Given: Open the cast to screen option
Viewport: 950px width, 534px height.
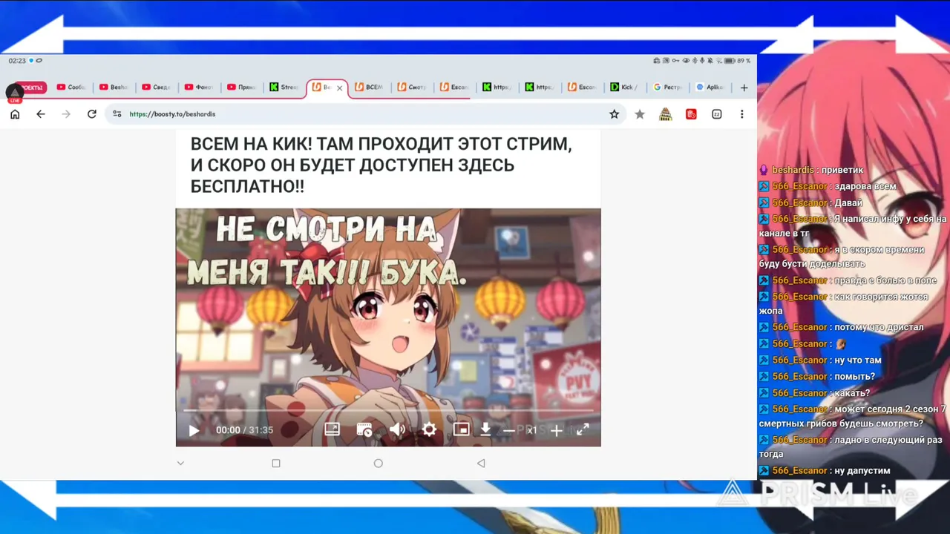Looking at the screenshot, I should point(332,429).
